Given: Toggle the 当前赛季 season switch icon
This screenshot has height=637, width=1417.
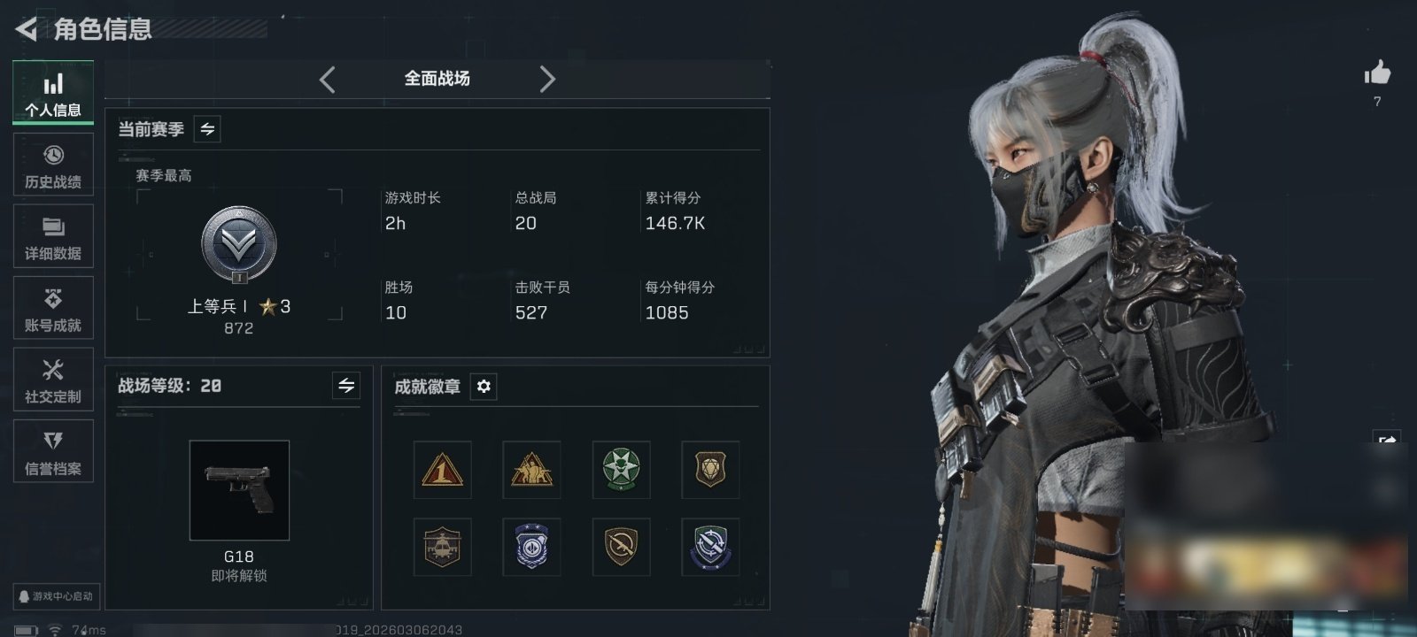Looking at the screenshot, I should (x=207, y=129).
